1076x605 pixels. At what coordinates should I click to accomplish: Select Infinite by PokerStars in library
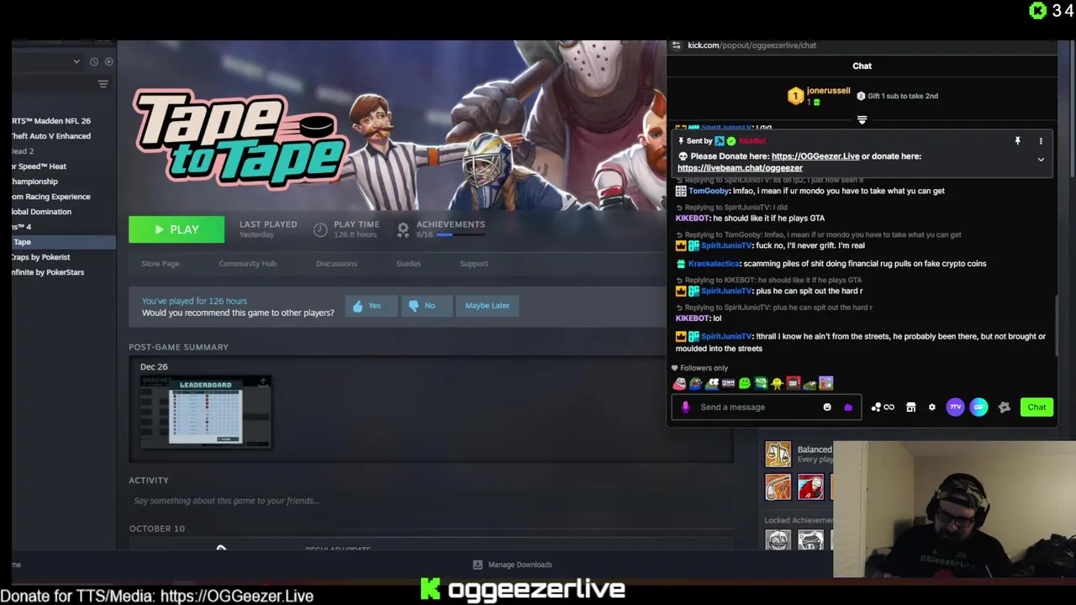tap(48, 272)
